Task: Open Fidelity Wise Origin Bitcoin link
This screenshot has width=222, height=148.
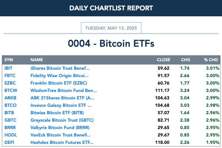Action: [x=59, y=76]
